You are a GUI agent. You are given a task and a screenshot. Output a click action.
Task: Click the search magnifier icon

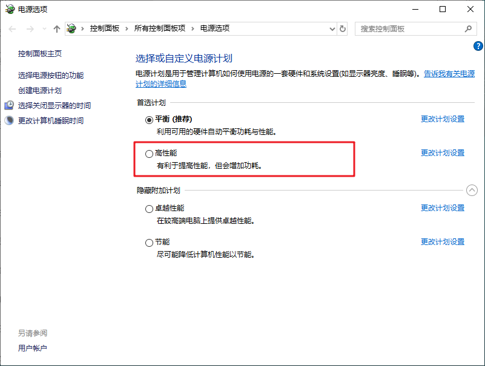coord(467,28)
